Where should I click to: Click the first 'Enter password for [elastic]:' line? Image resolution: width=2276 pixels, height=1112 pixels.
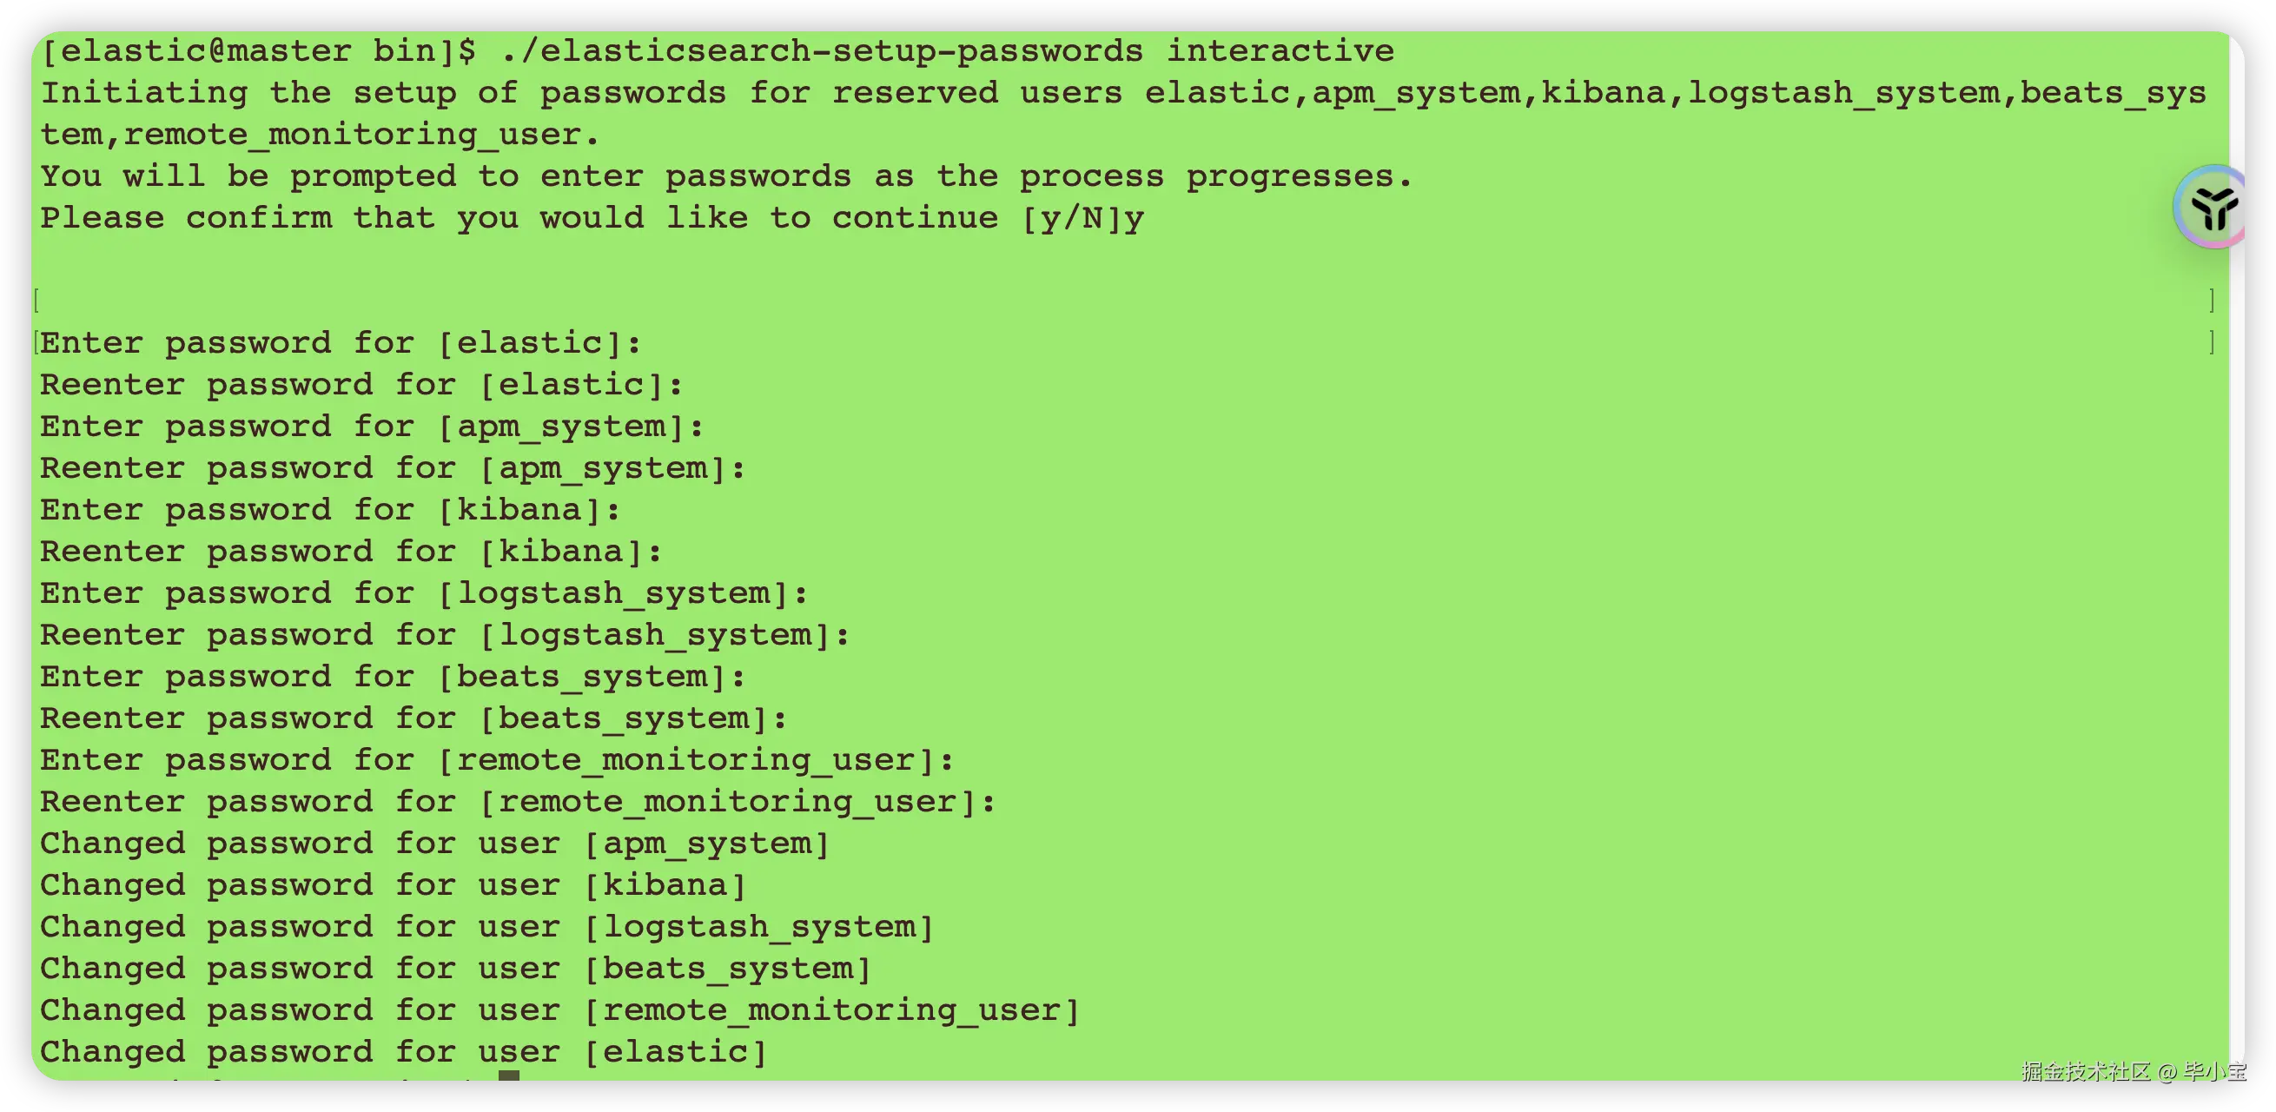pos(341,342)
